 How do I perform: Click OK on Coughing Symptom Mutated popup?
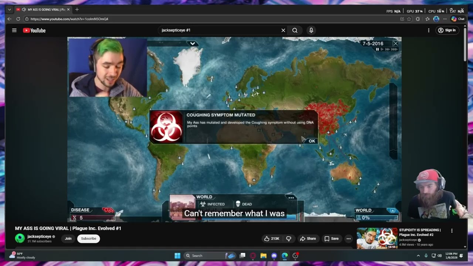312,141
